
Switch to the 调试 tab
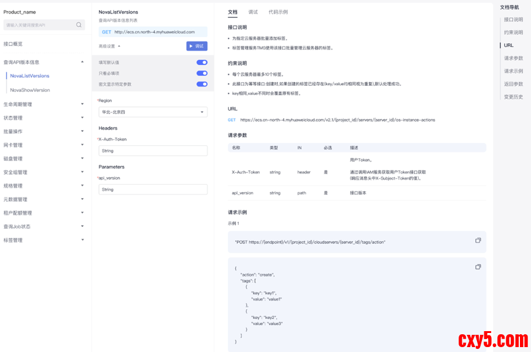pyautogui.click(x=253, y=12)
